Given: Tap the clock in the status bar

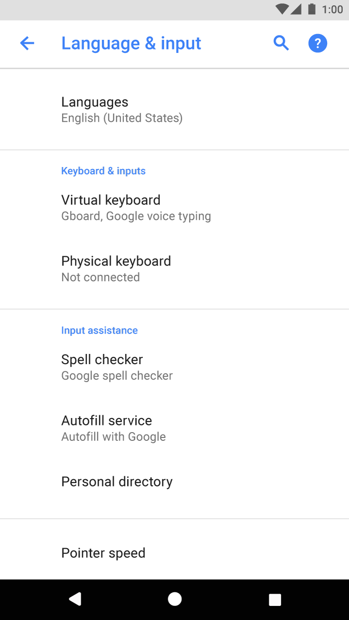Looking at the screenshot, I should coord(333,9).
